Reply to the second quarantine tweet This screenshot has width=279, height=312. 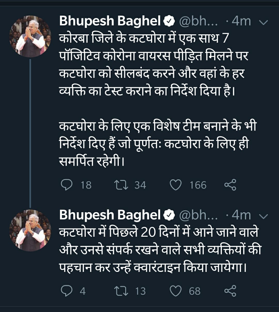point(67,291)
